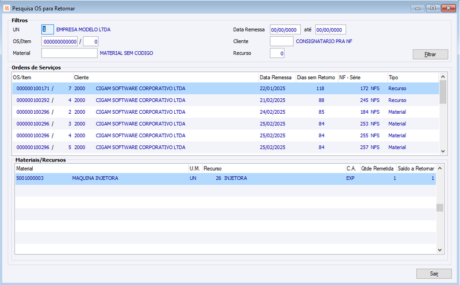Click NF 257 NFS cell
The image size is (460, 285).
pos(370,147)
